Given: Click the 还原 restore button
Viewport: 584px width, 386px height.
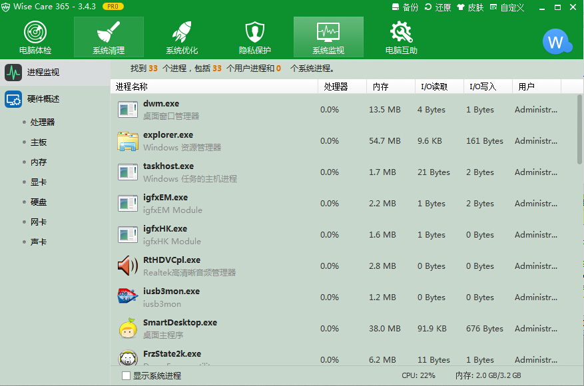Looking at the screenshot, I should pos(438,7).
